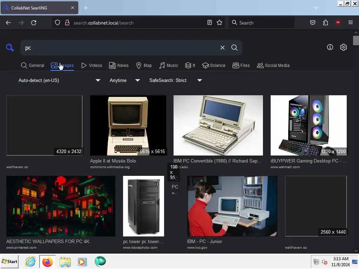
Task: Click the AESTHETIC WALLPAPERS FOR PC 4K title
Action: coord(48,242)
